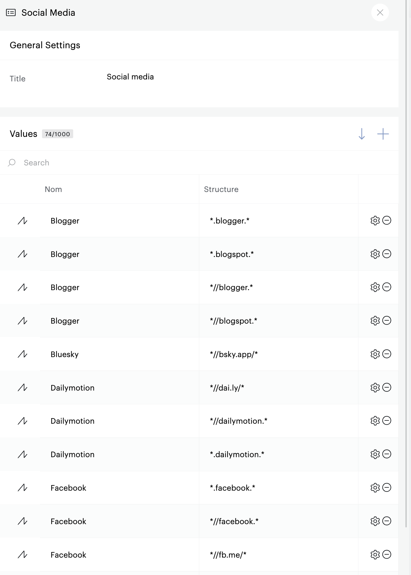The height and width of the screenshot is (575, 411).
Task: Click the pattern icon beside Bluesky
Action: [x=22, y=354]
